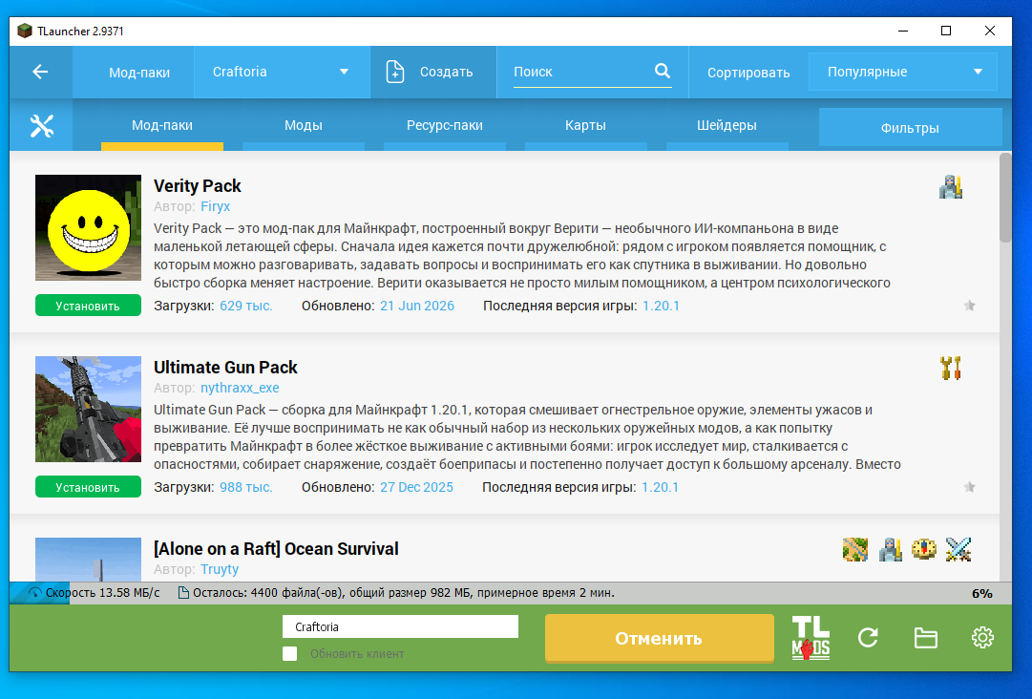The height and width of the screenshot is (699, 1032).
Task: Open author Truyty link
Action: (x=220, y=569)
